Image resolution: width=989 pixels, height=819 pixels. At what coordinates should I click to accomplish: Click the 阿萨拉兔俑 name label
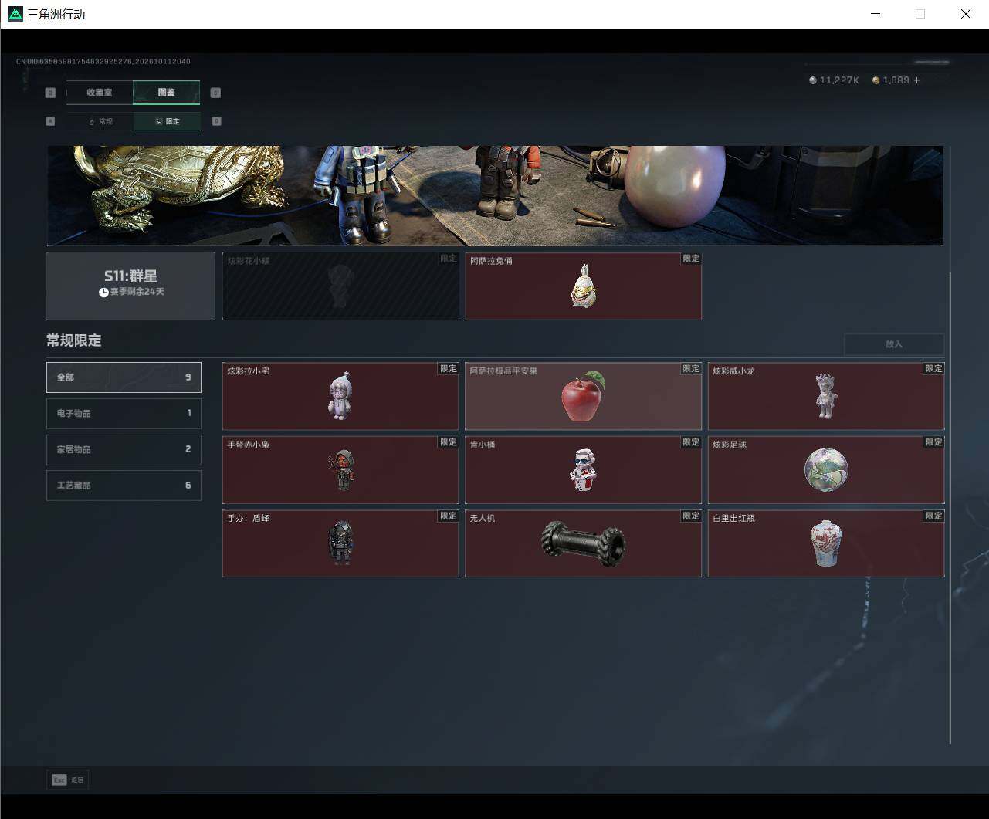(491, 261)
